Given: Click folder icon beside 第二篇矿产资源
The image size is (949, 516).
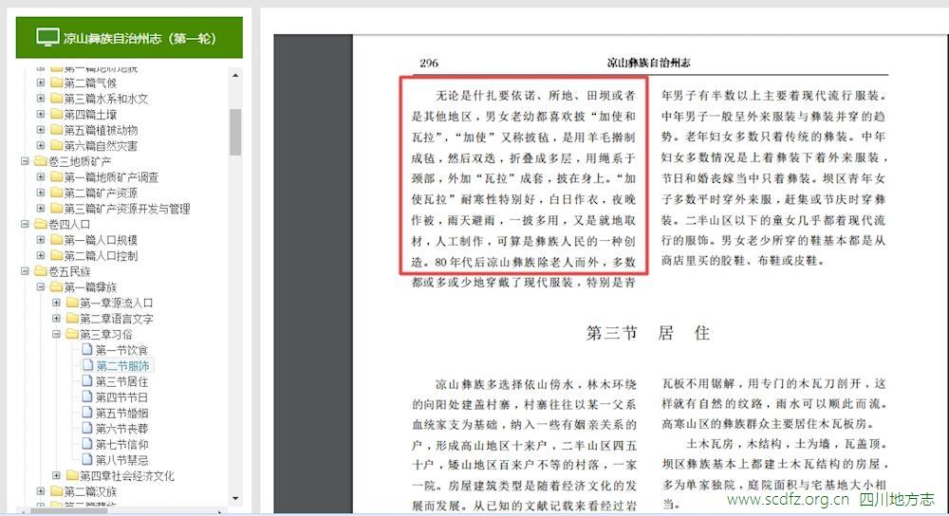Looking at the screenshot, I should 57,193.
